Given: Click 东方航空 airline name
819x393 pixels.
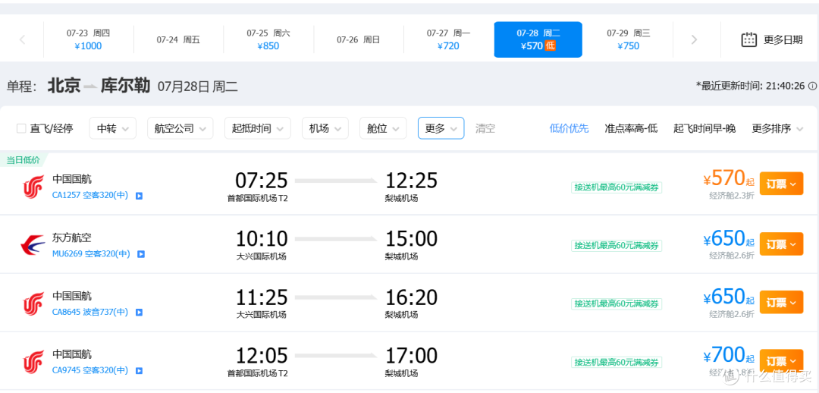Looking at the screenshot, I should pos(71,237).
